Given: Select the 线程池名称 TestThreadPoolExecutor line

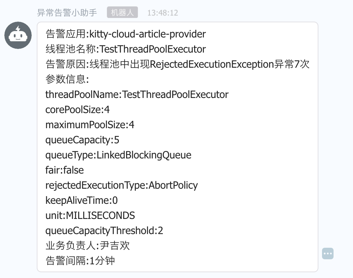Looking at the screenshot, I should [x=126, y=49].
